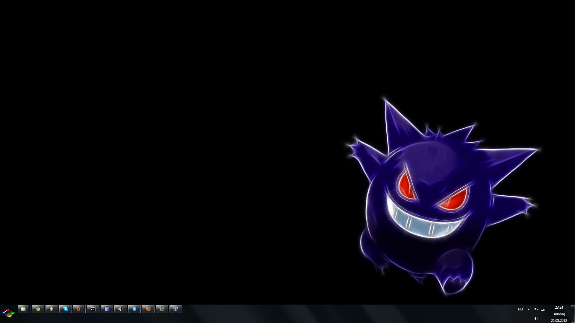Open the Windows Start menu
Screen dimensions: 575x323
tap(8, 313)
